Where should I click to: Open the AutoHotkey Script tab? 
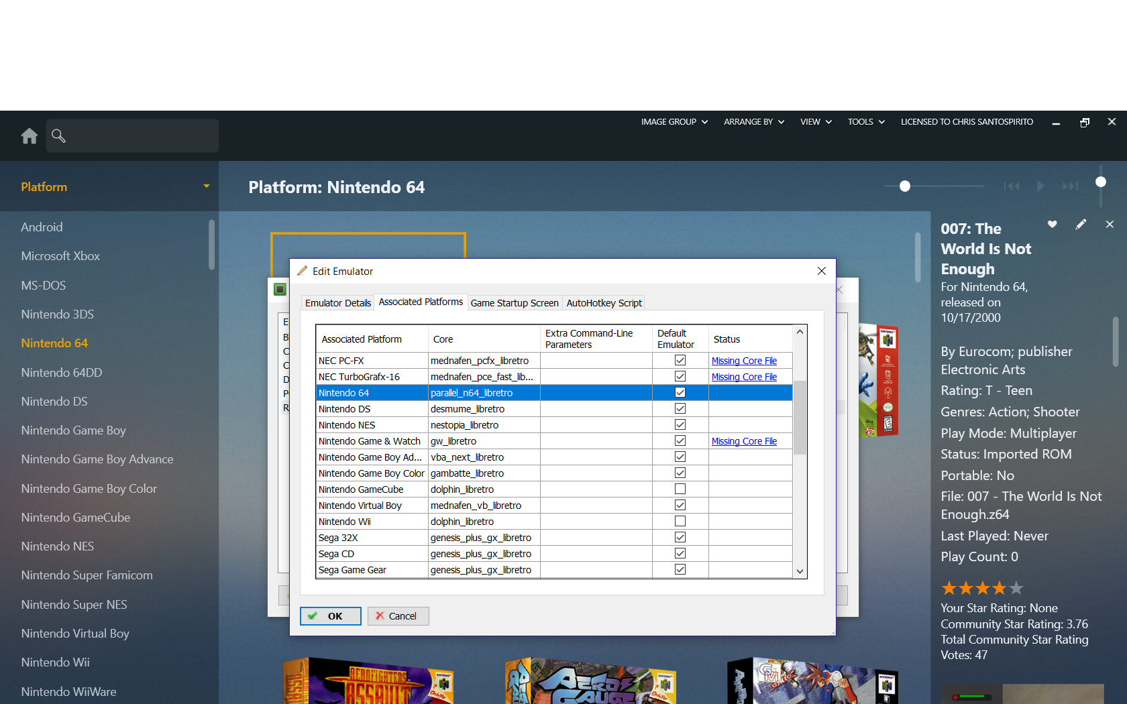(604, 303)
